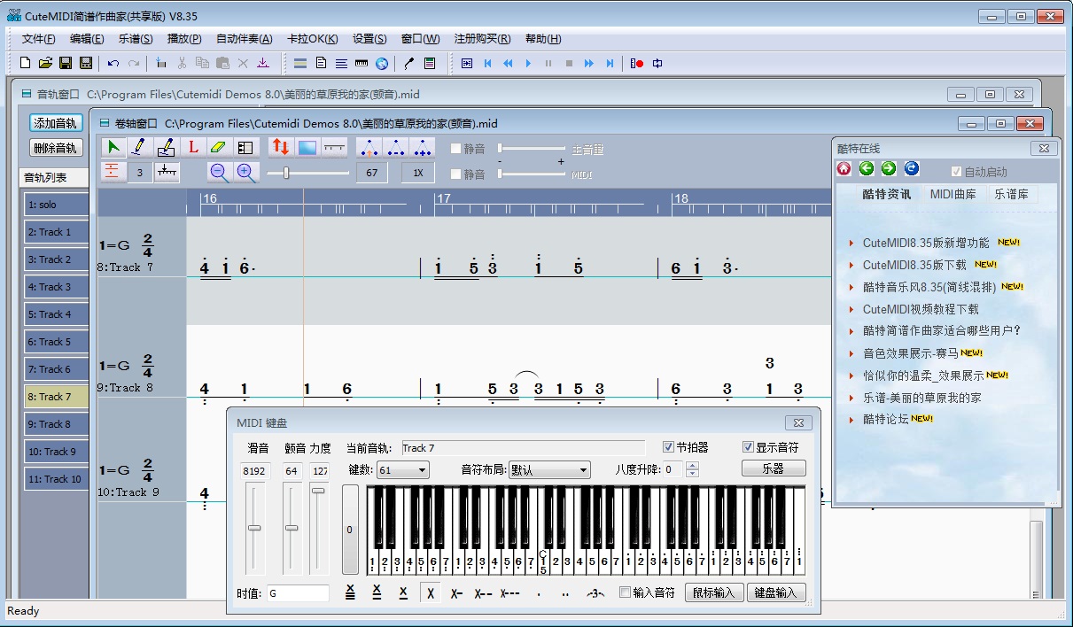Open file using the folder icon
1073x627 pixels.
(45, 63)
